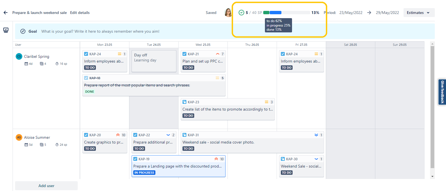
Task: Click the highest priority icon on KAP-20
Action: pos(118,135)
